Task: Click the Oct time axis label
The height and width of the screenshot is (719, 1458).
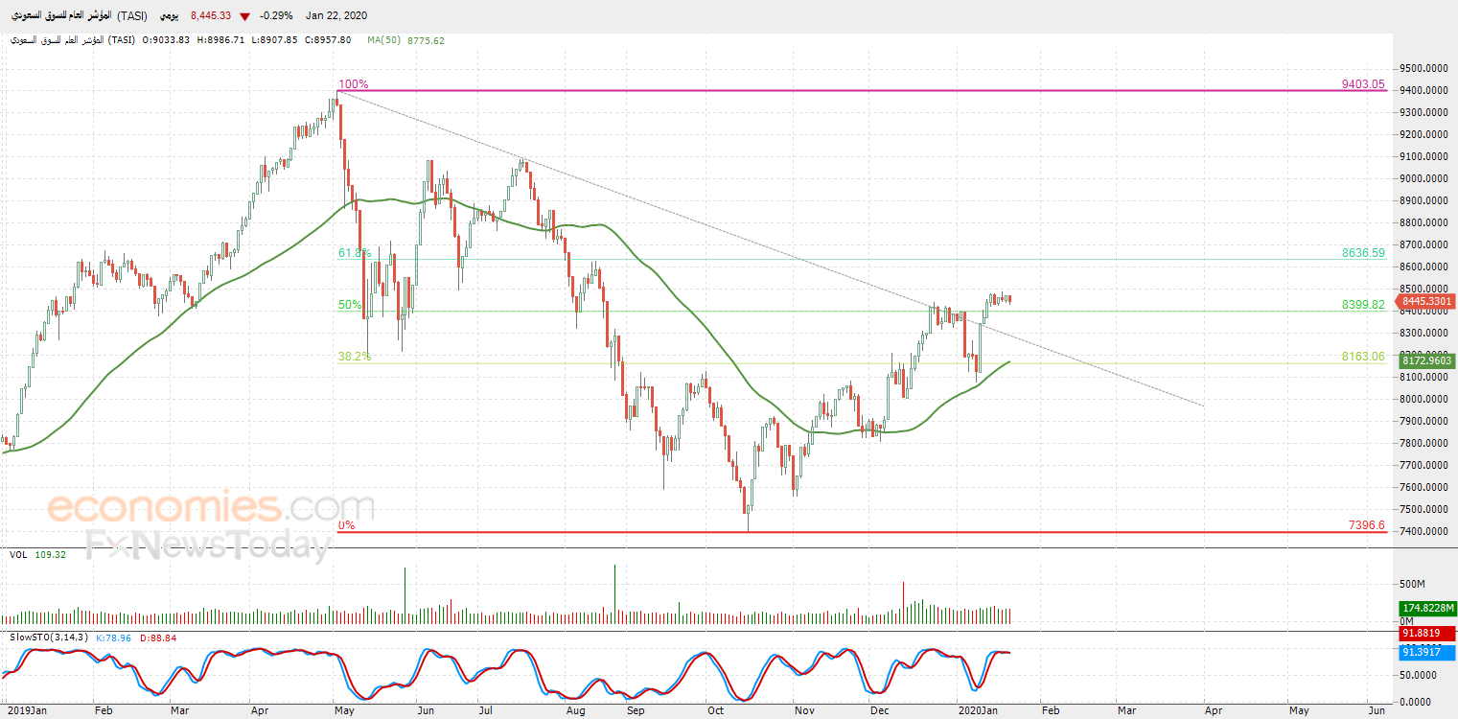Action: pyautogui.click(x=716, y=710)
